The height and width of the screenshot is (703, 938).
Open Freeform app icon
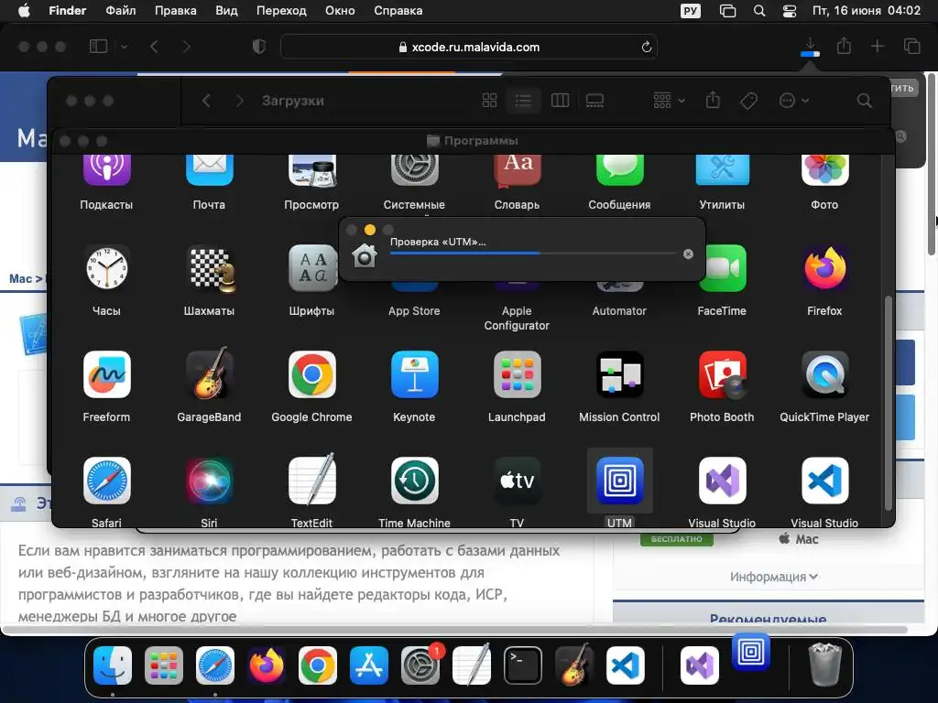pos(106,374)
